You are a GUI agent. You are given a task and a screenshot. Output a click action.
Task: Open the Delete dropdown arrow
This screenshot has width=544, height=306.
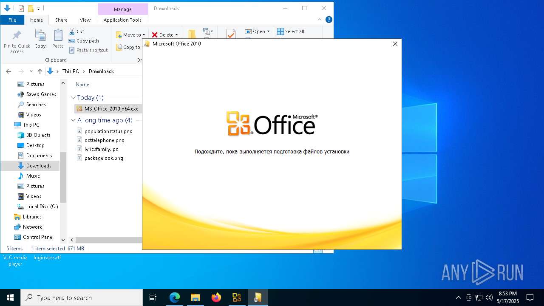tap(176, 35)
